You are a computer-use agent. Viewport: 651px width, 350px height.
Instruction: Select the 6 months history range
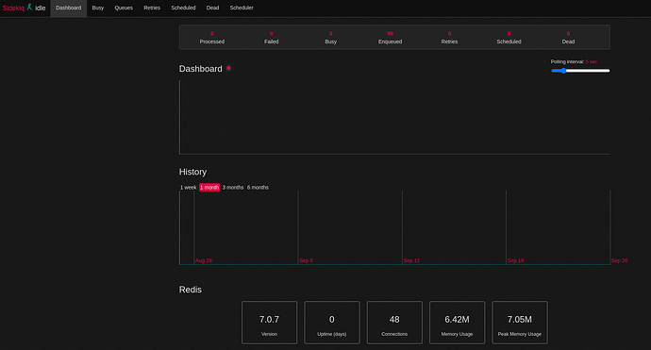(x=258, y=187)
